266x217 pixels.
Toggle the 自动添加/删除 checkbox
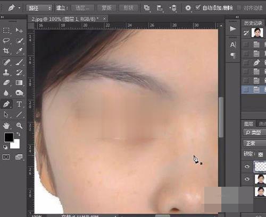click(198, 7)
